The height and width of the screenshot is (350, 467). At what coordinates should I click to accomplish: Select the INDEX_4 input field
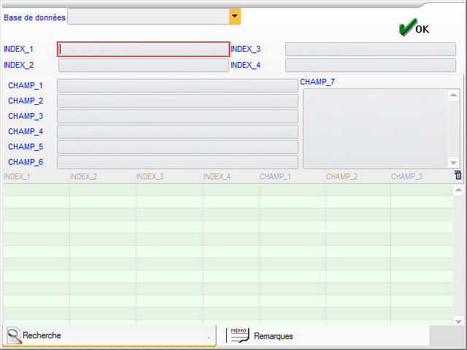tap(370, 65)
